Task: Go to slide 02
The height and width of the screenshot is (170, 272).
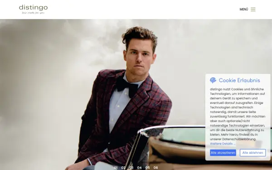Action: click(123, 168)
